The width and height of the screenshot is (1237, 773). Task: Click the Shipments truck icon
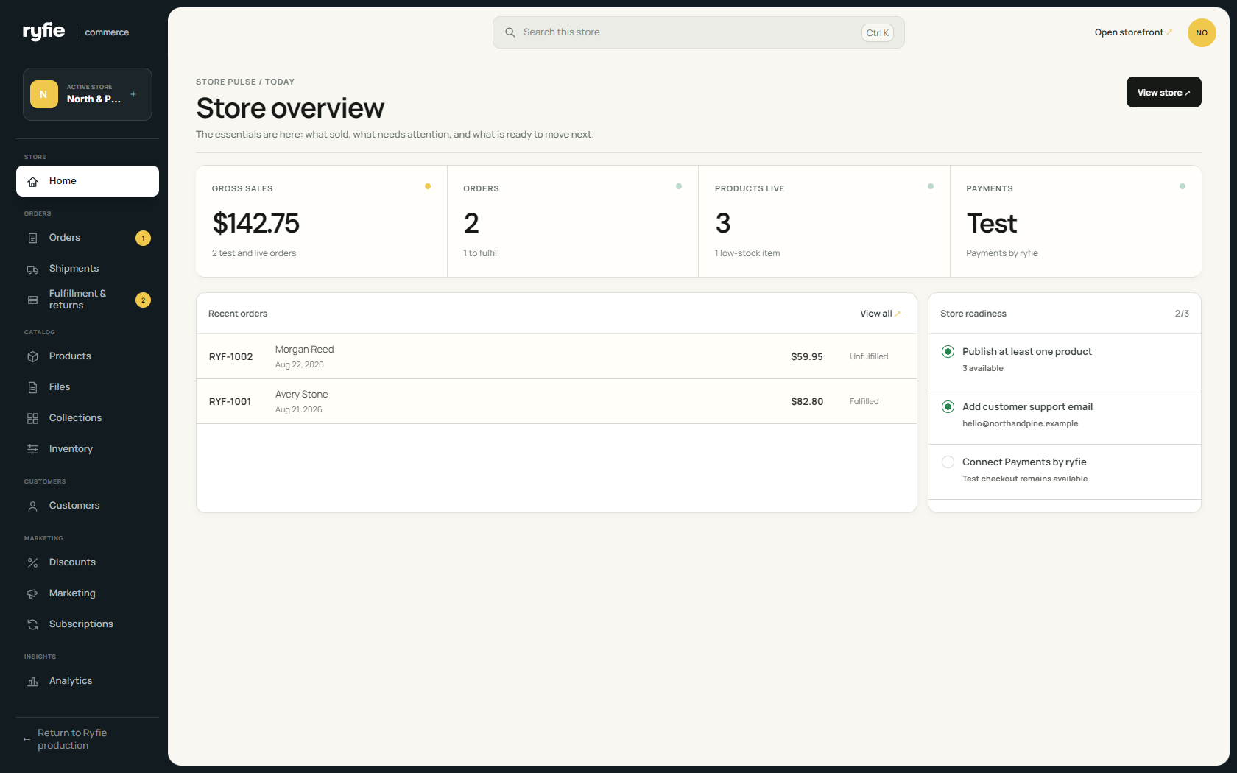pos(32,269)
